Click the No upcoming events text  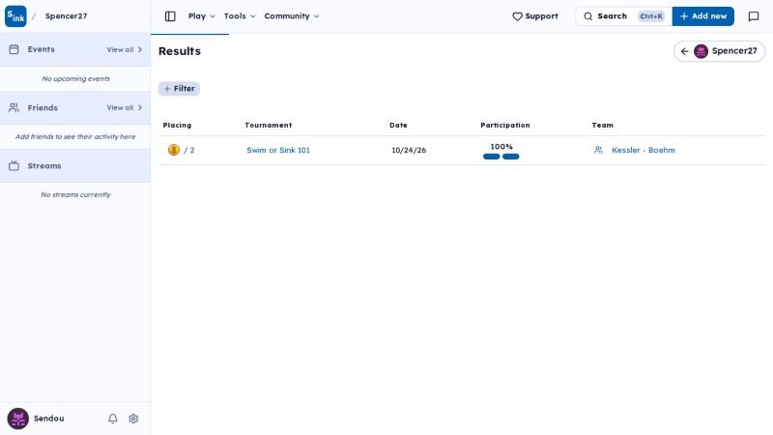point(76,79)
